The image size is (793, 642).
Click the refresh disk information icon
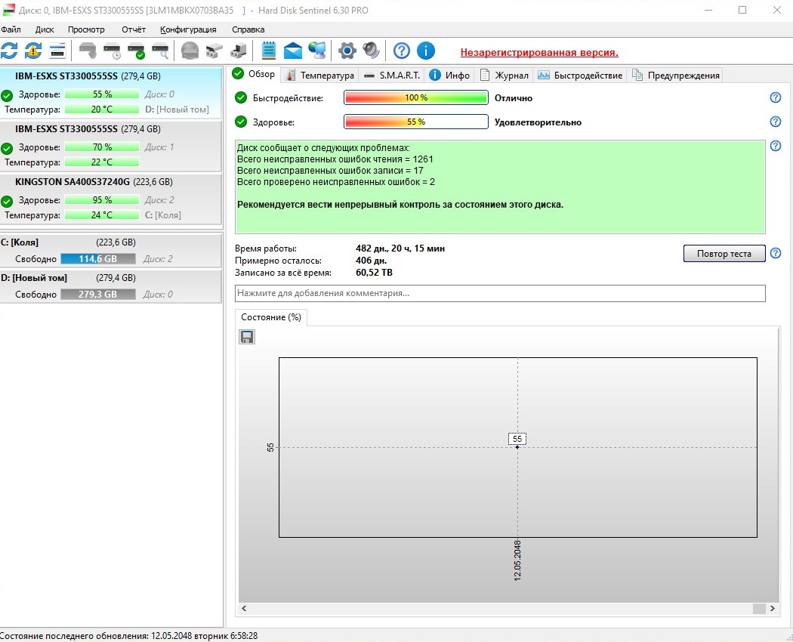[x=9, y=51]
